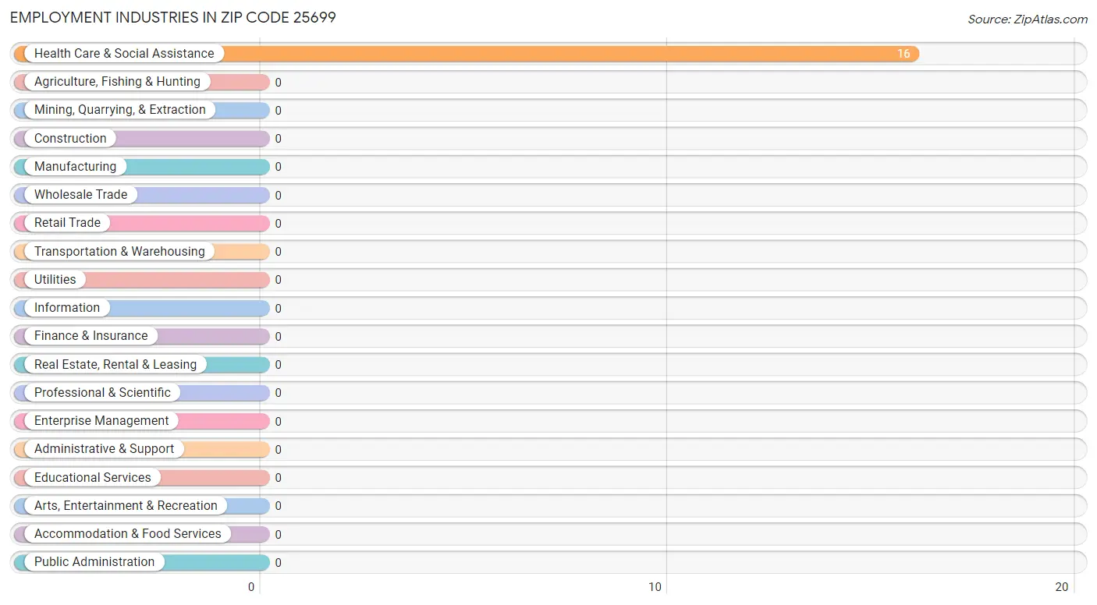Screen dimensions: 1097x605
Task: Select Real Estate, Rental & Leasing label
Action: click(115, 364)
